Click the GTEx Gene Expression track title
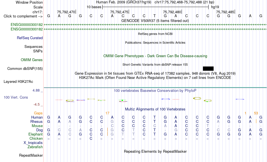 coord(155,74)
